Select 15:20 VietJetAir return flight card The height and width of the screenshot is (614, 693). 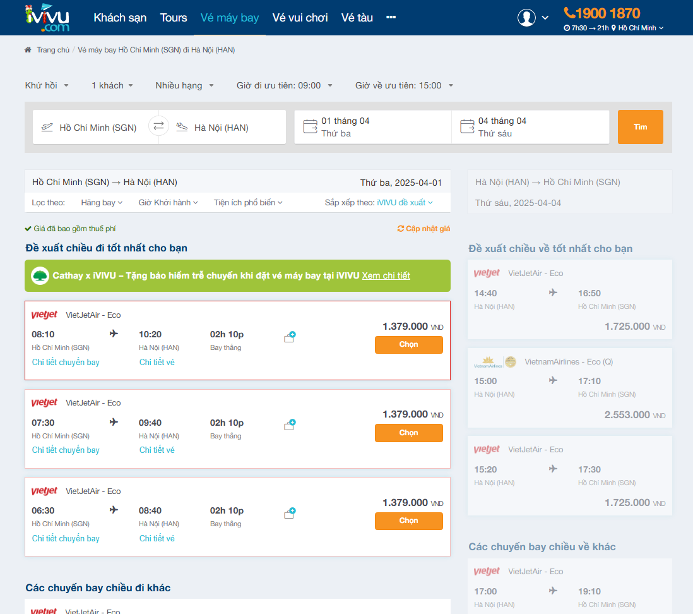tap(570, 476)
